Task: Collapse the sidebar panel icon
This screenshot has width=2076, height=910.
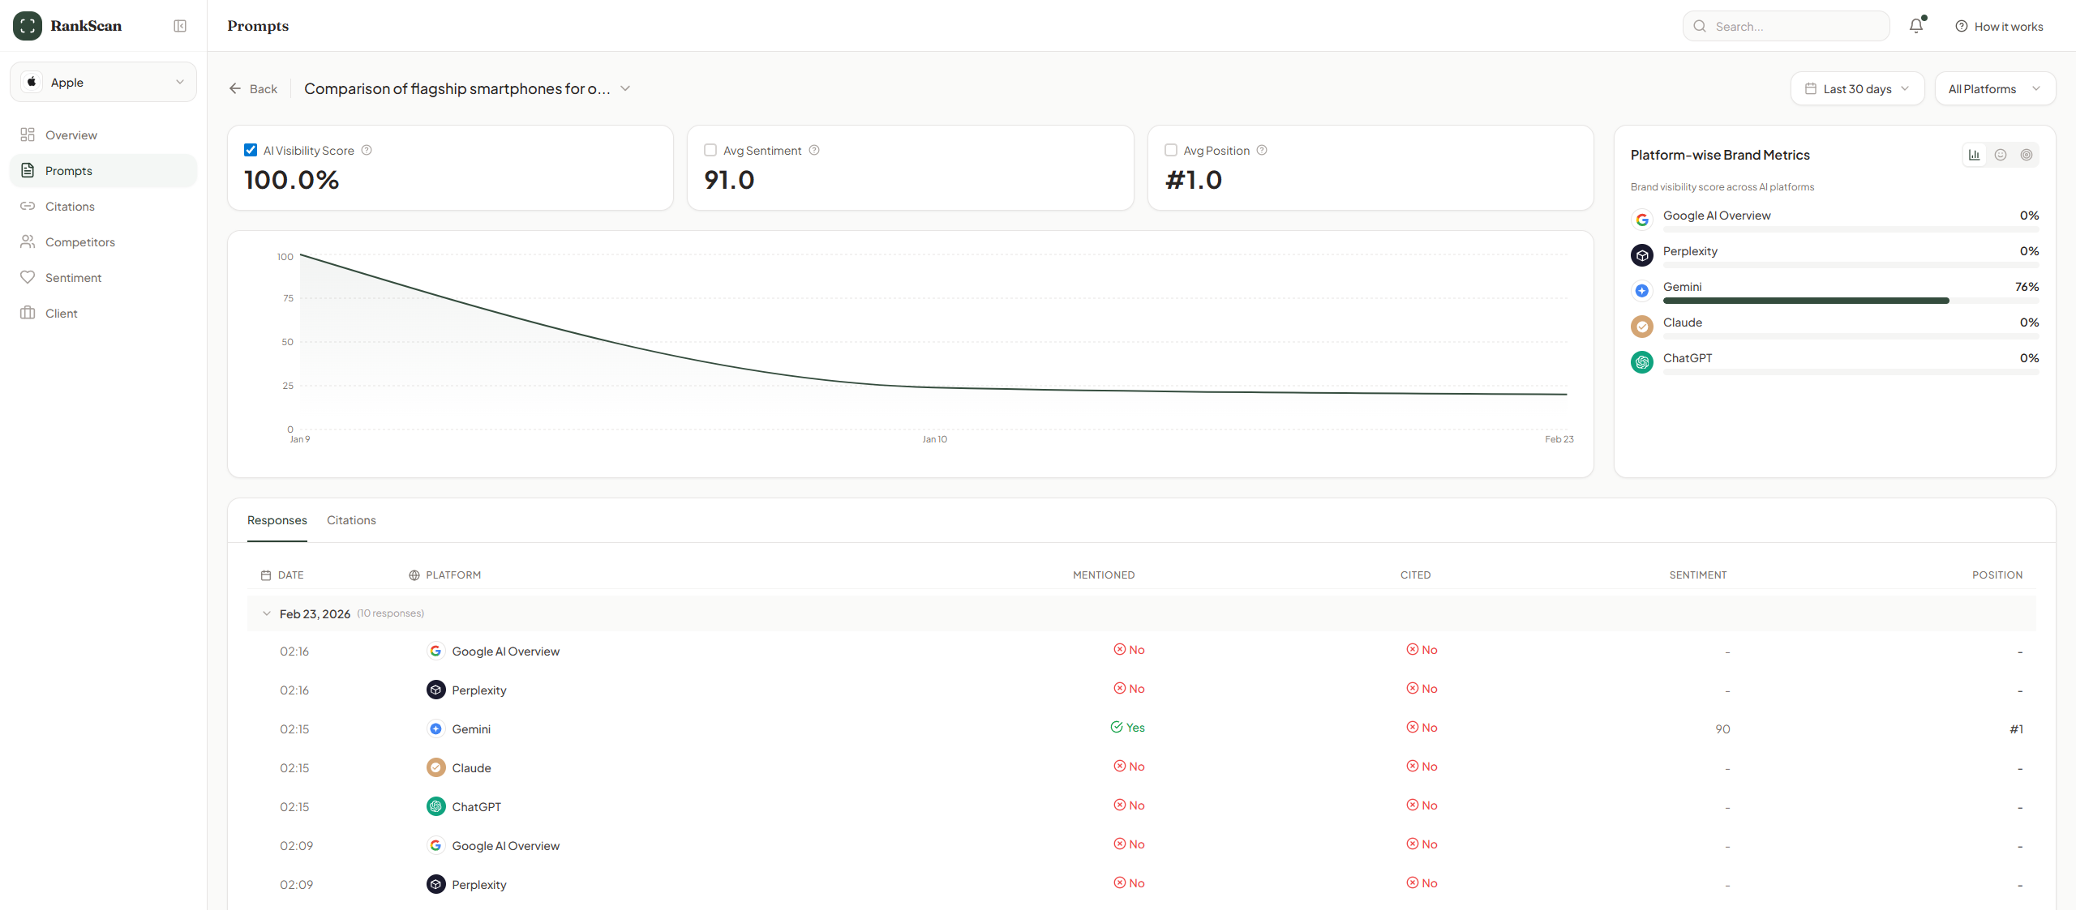Action: (180, 26)
